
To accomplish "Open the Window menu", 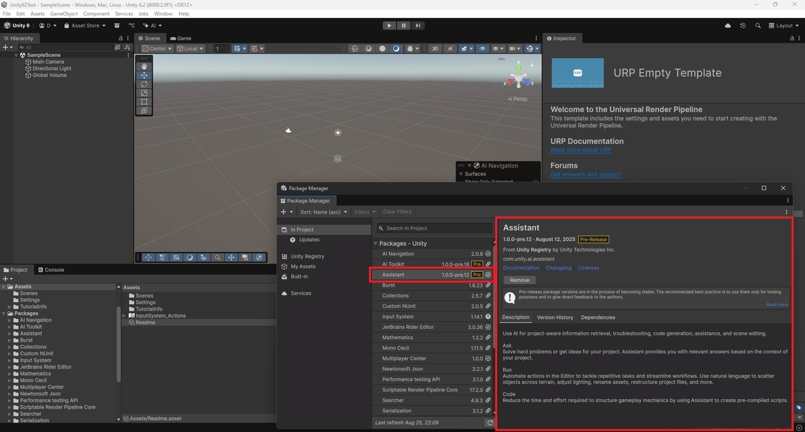I will 163,13.
